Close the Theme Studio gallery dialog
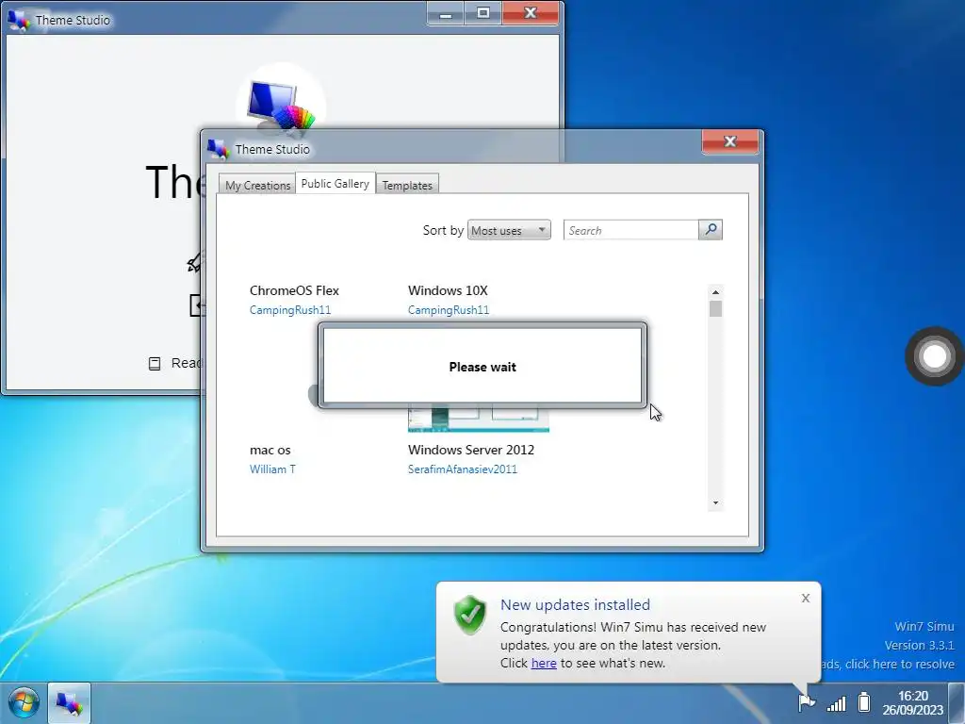 pyautogui.click(x=730, y=141)
